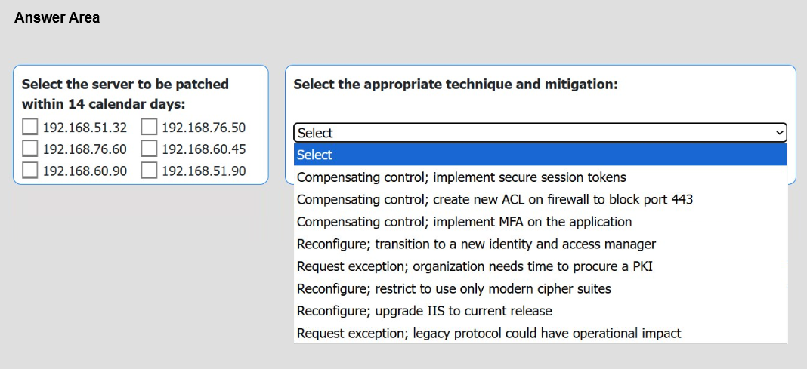Select the 192.168.60.45 server checkbox

(149, 149)
